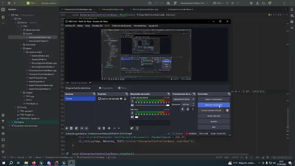Move scene up with the arrow in Escenas

(x=82, y=128)
